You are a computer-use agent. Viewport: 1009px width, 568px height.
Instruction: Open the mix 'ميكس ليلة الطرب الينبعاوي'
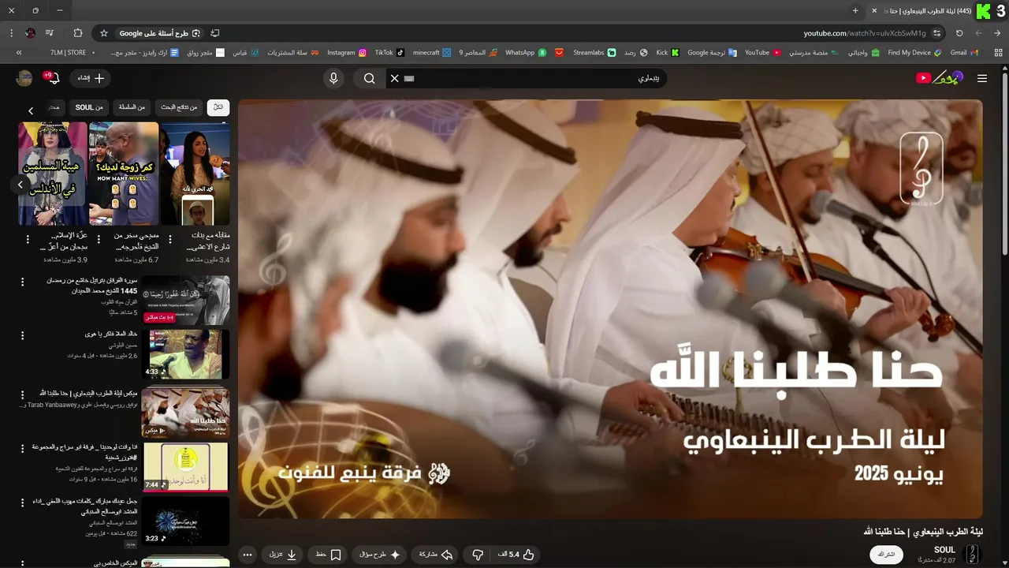pos(186,412)
